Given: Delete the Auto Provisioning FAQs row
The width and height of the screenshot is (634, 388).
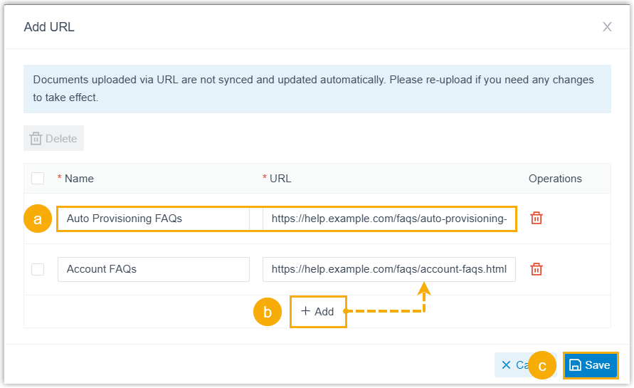Looking at the screenshot, I should tap(537, 219).
